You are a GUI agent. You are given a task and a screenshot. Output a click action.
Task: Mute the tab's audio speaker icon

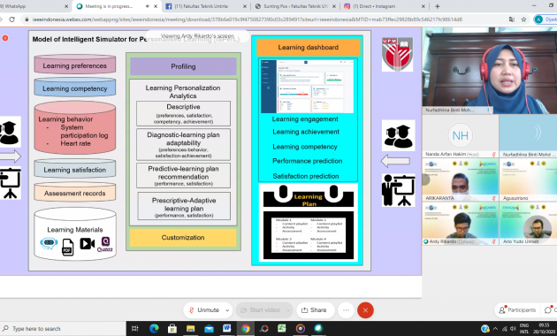tap(148, 6)
